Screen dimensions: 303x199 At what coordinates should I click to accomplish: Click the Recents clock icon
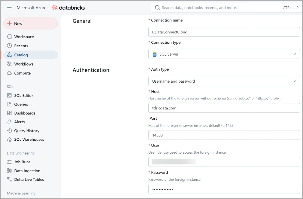pyautogui.click(x=9, y=46)
